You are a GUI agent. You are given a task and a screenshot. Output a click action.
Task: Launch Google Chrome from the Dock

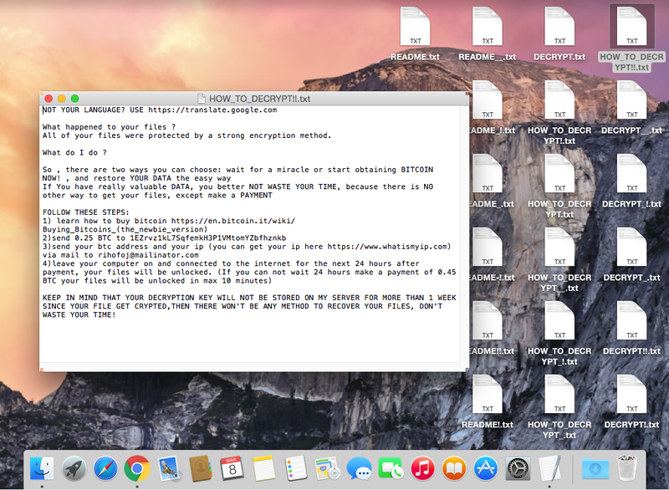point(136,470)
